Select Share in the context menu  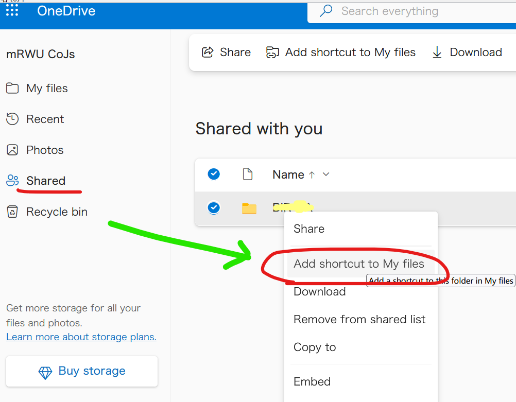[x=309, y=229]
